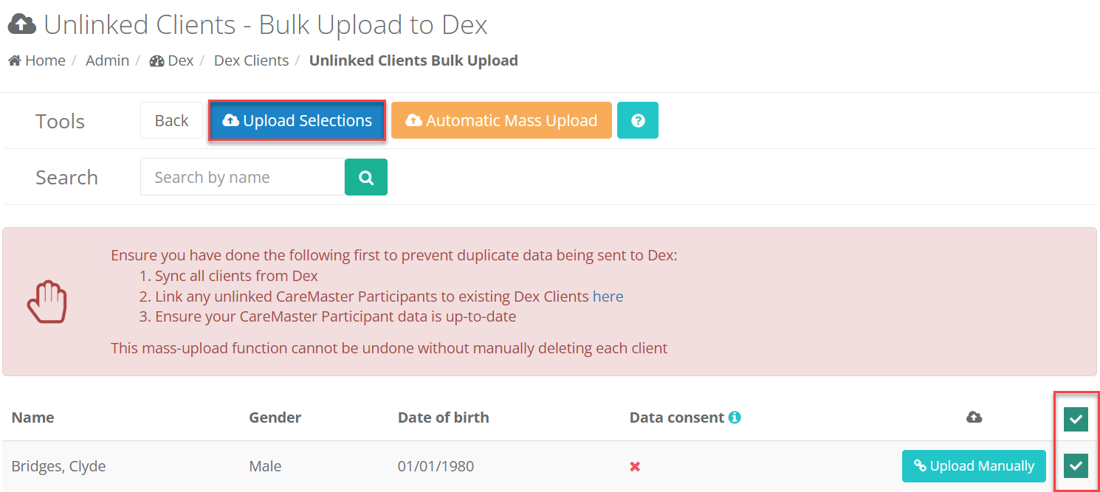
Task: Click the Search by name field
Action: (242, 177)
